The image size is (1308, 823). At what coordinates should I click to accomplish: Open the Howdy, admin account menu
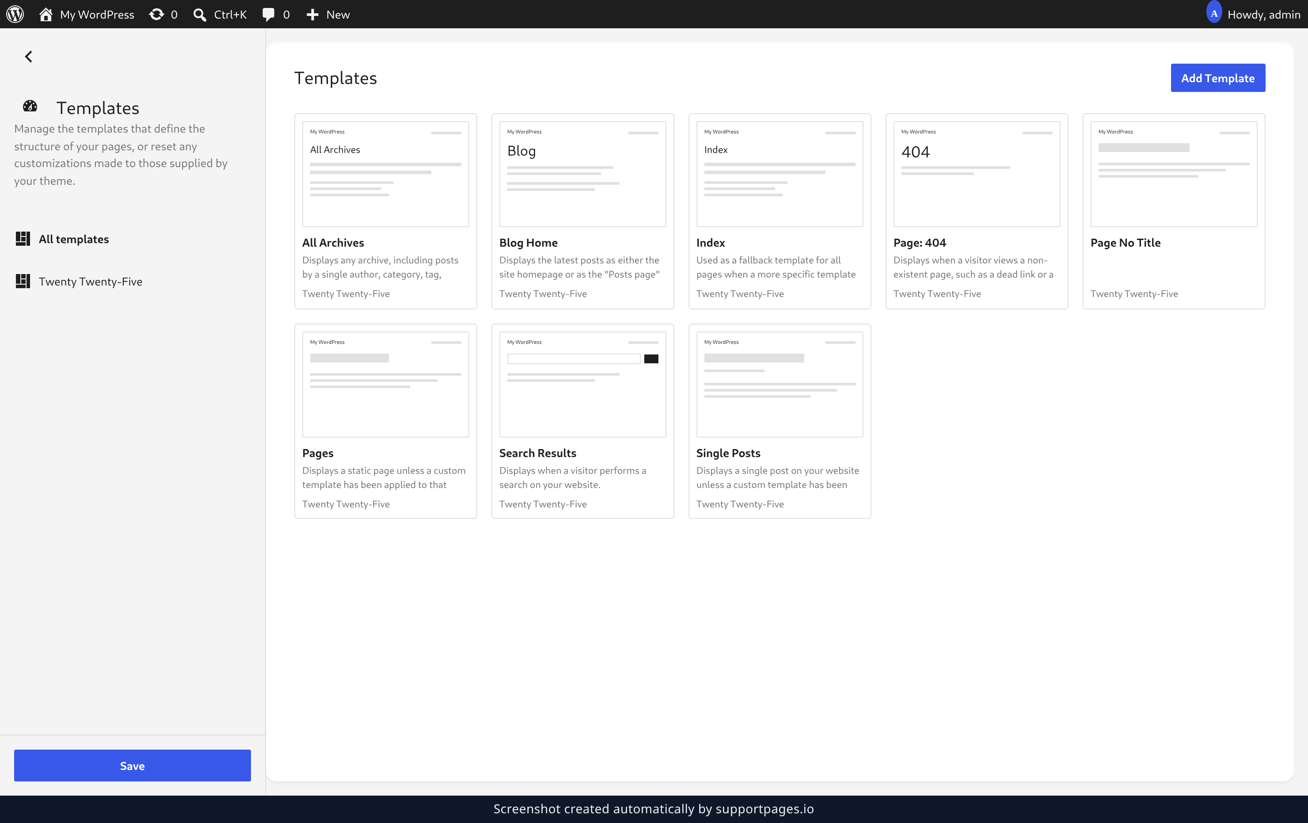click(1253, 15)
